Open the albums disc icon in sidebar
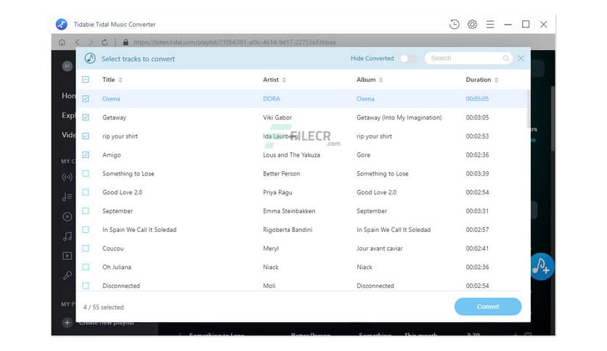Screen dimensions: 607x351 (67, 217)
